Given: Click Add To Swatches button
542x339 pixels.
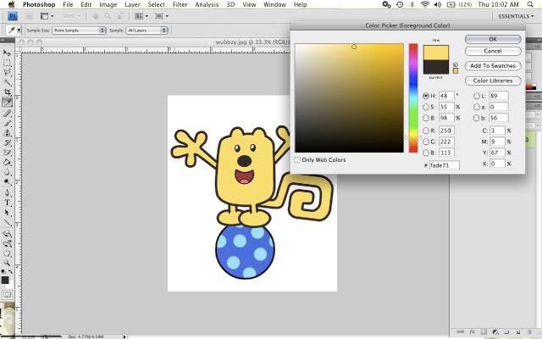Looking at the screenshot, I should (493, 65).
